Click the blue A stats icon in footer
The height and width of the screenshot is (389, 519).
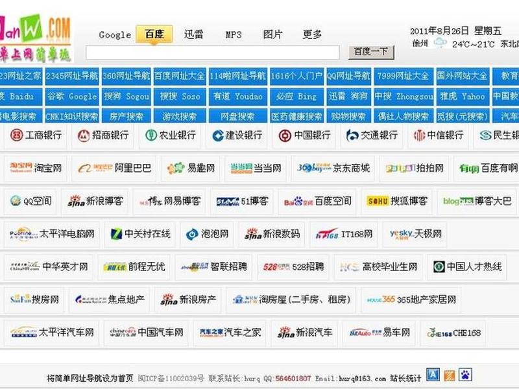(433, 375)
